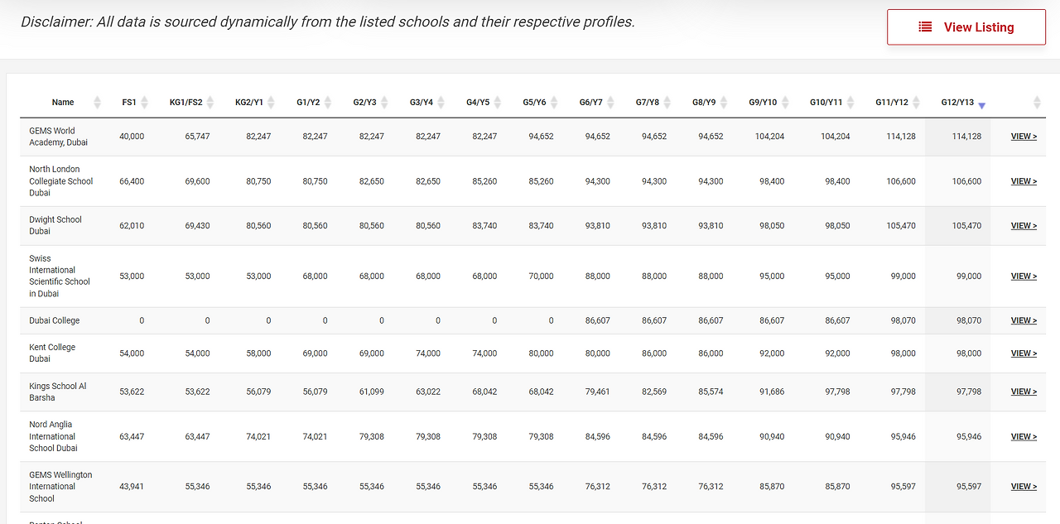Sort by KG1/FS2 column arrows
The image size is (1060, 524).
pyautogui.click(x=210, y=103)
